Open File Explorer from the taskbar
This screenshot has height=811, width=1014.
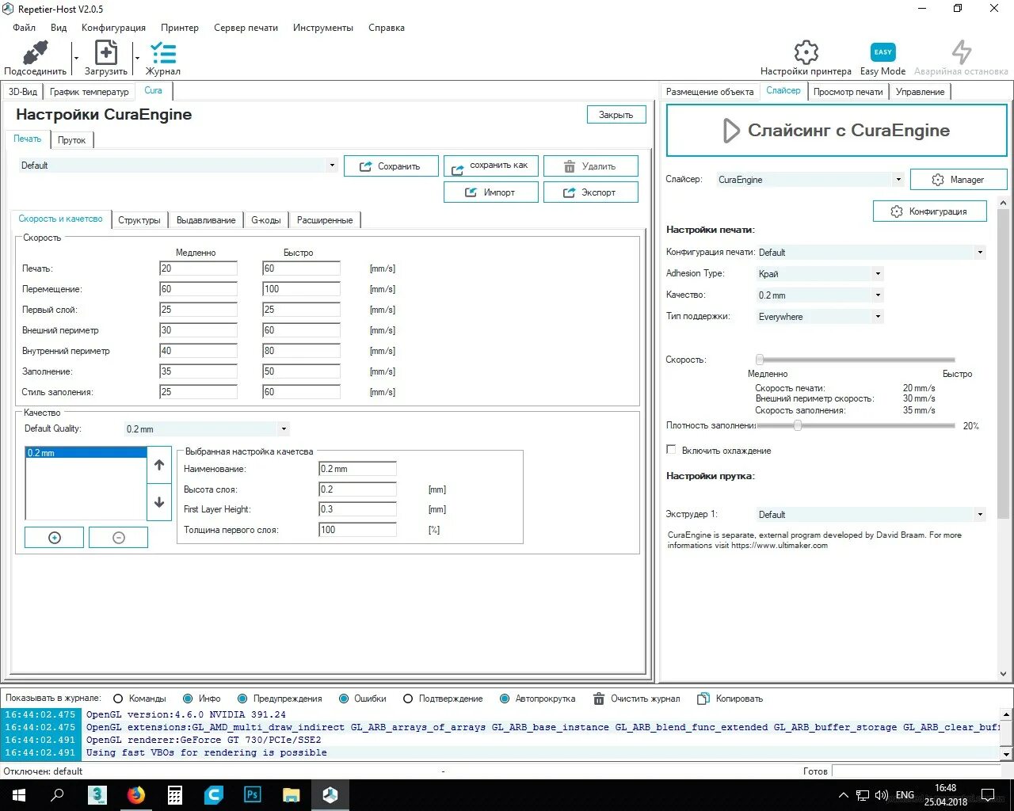pos(292,794)
